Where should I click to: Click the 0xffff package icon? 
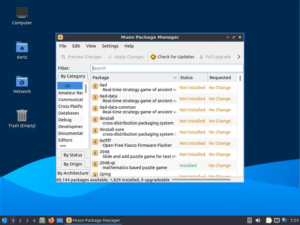[x=95, y=142]
